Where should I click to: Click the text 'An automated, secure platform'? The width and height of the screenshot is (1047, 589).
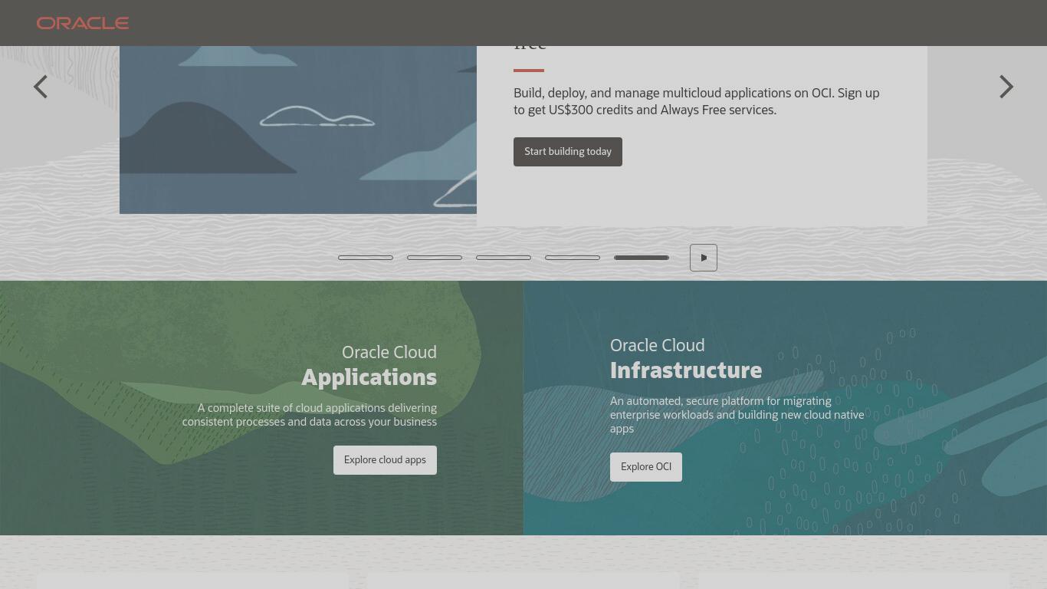point(737,415)
